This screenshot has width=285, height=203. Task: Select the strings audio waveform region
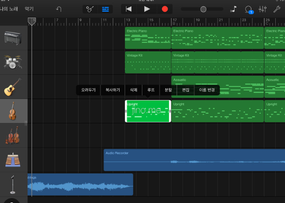[81, 184]
